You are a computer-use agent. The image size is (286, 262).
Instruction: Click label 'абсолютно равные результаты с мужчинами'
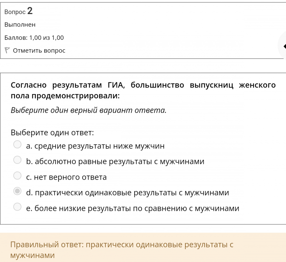119,162
